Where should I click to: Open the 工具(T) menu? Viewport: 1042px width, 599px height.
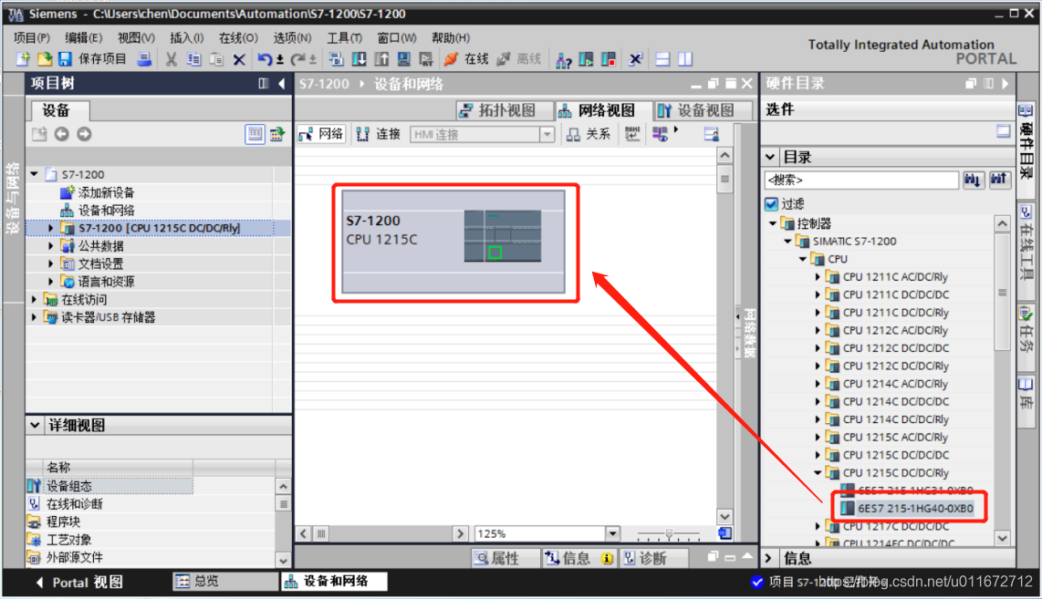[x=344, y=38]
